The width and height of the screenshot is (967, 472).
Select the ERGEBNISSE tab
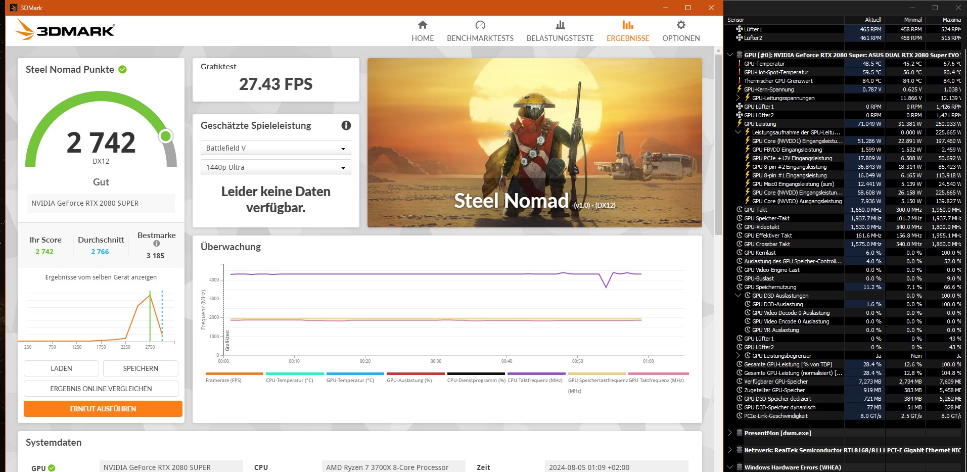point(628,31)
